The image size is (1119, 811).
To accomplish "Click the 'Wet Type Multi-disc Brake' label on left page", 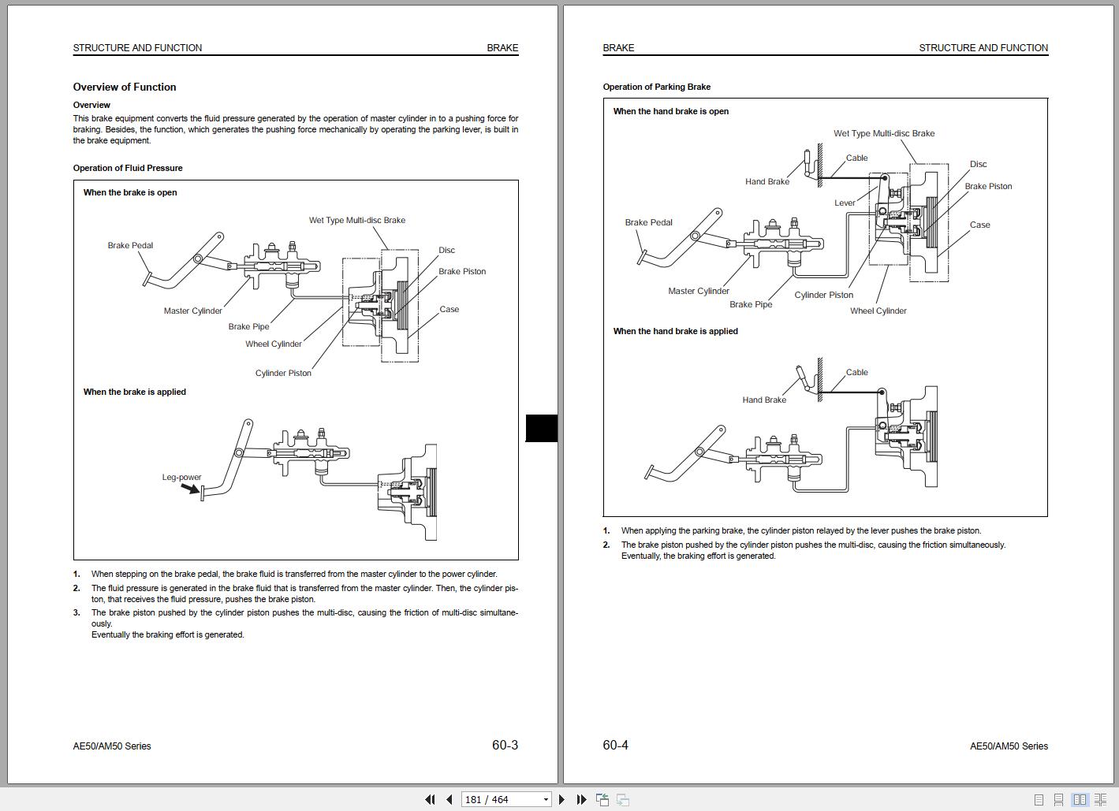I will 357,220.
